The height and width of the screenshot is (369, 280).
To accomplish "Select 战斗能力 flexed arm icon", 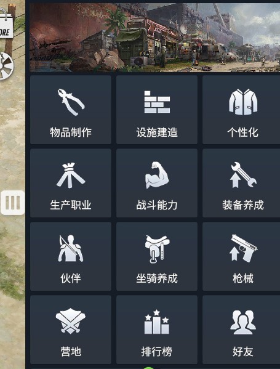I will click(x=157, y=175).
